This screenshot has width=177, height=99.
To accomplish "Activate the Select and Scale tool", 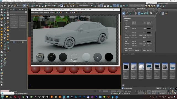I will 43,6.
